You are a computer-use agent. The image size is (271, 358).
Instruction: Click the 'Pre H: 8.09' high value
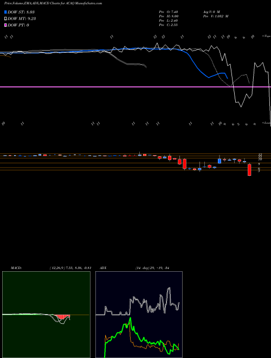[169, 16]
